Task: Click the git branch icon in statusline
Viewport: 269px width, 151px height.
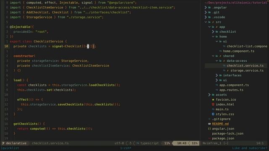Action: tap(3, 143)
